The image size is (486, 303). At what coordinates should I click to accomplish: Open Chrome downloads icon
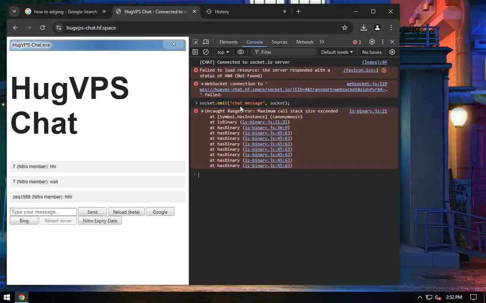point(364,28)
